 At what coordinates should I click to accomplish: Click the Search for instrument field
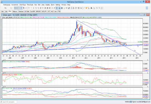(x=10, y=102)
